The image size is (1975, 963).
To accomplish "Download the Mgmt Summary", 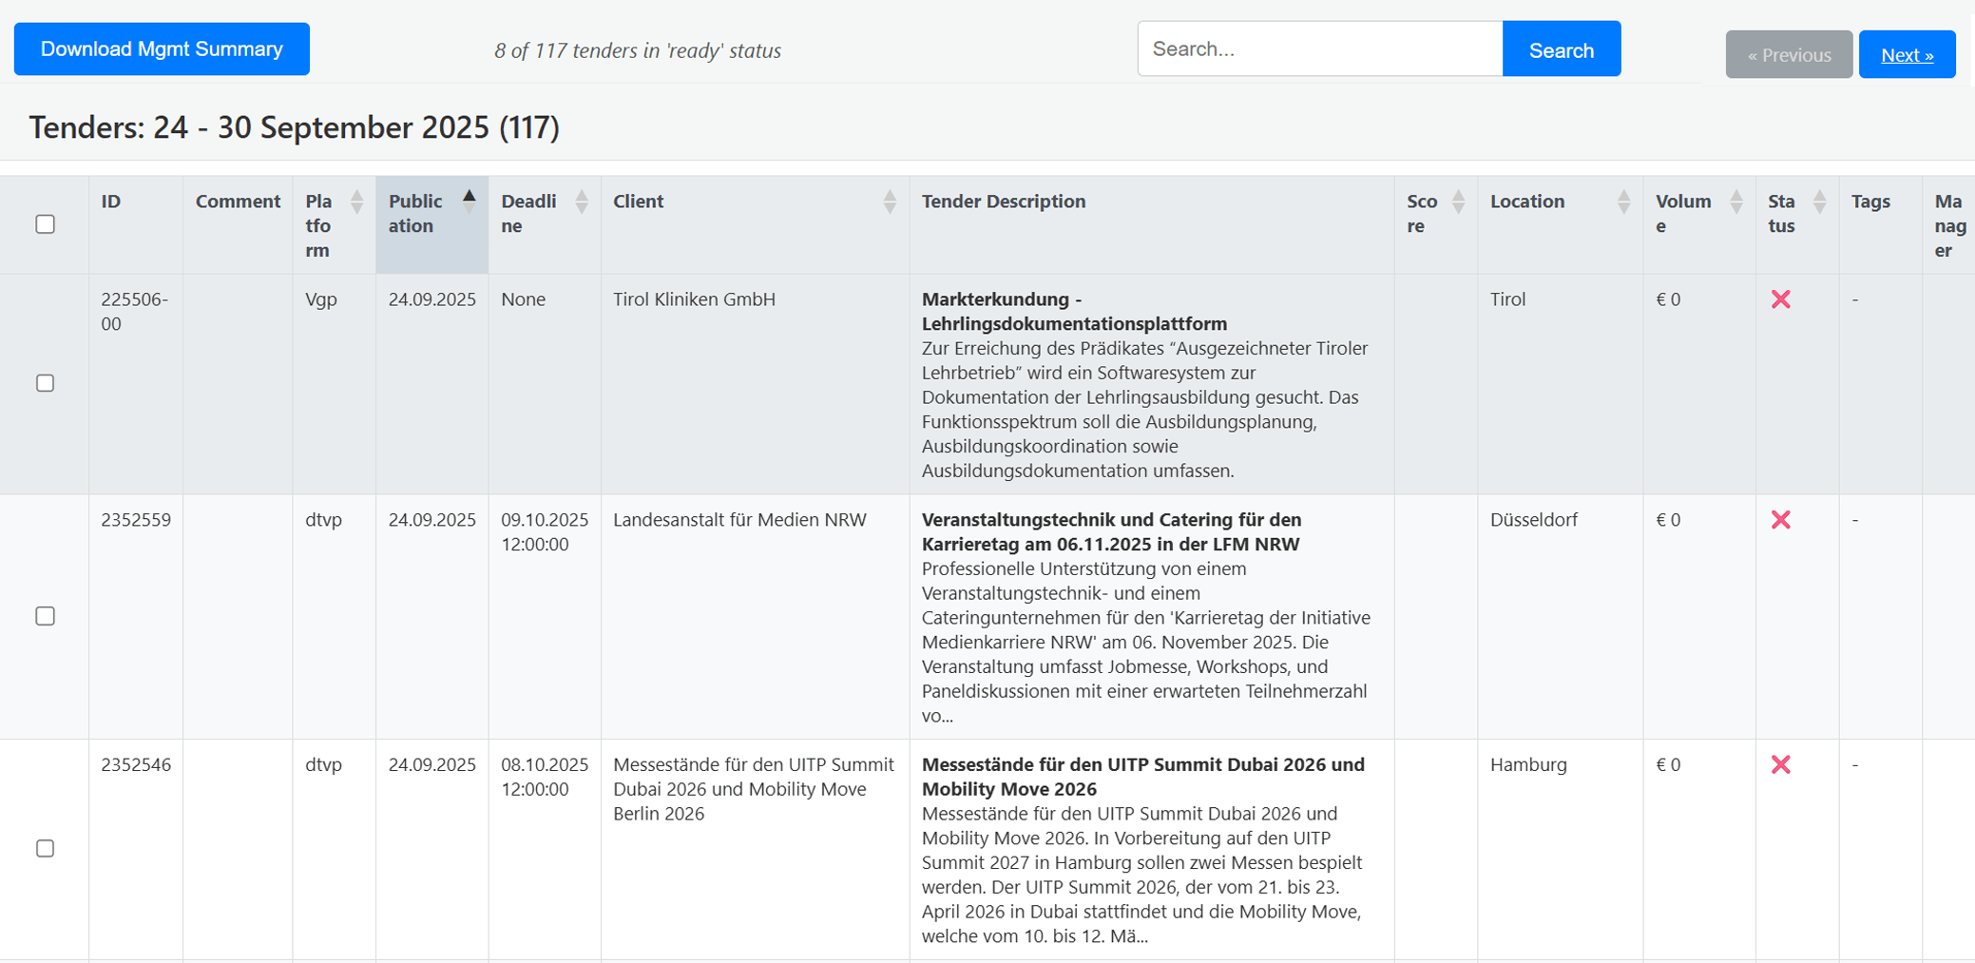I will pyautogui.click(x=162, y=49).
